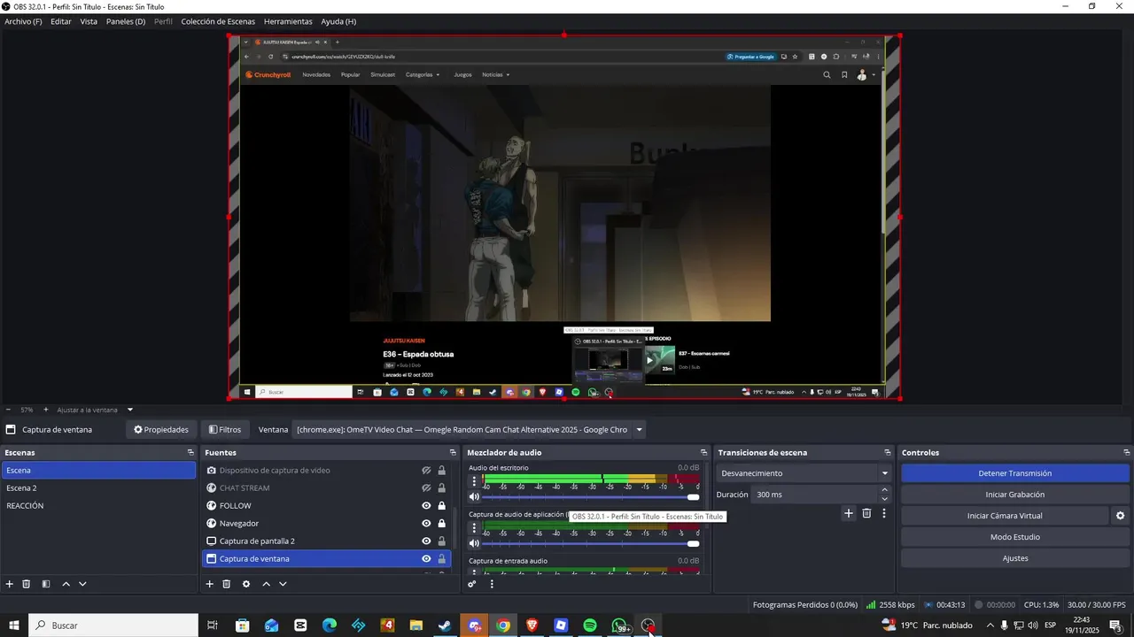1134x637 pixels.
Task: Click Iniciar Cámara Virtual button
Action: pyautogui.click(x=1005, y=516)
